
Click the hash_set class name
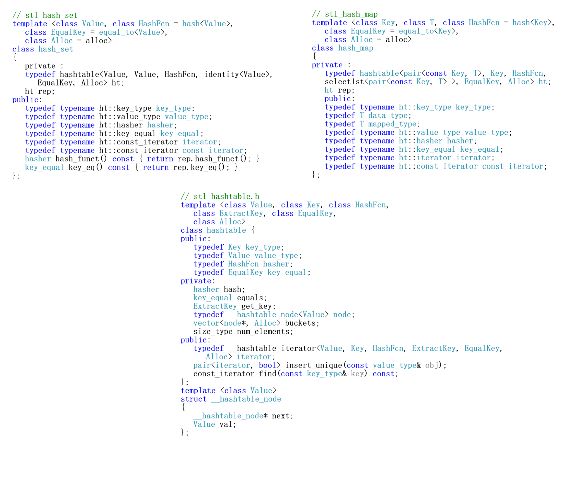pos(56,49)
